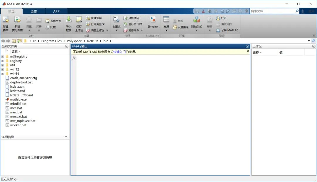
Task: Click the Getting Started (快速入门) link
Action: pyautogui.click(x=119, y=52)
